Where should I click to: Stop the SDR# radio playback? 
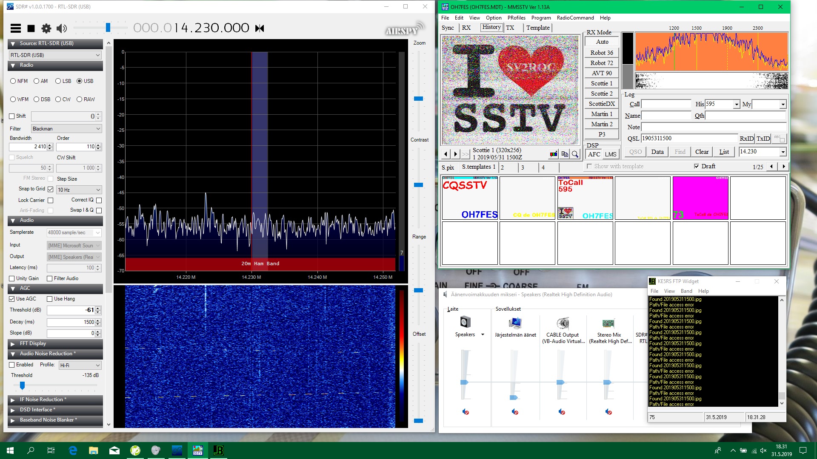(x=31, y=28)
